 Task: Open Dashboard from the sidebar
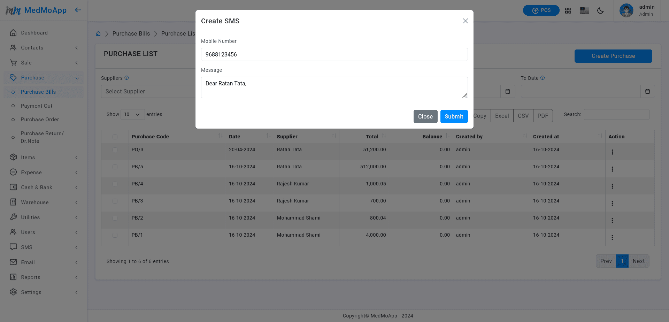click(34, 33)
